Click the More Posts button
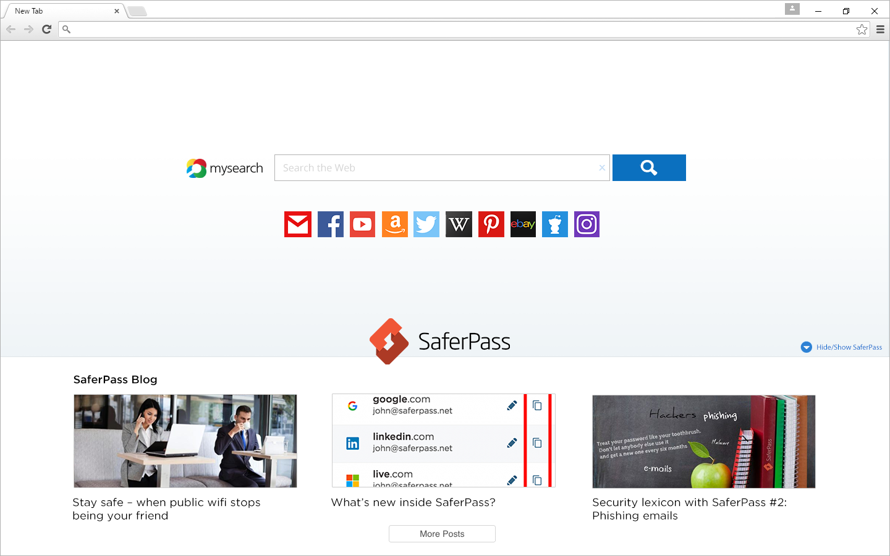890x556 pixels. [x=442, y=534]
